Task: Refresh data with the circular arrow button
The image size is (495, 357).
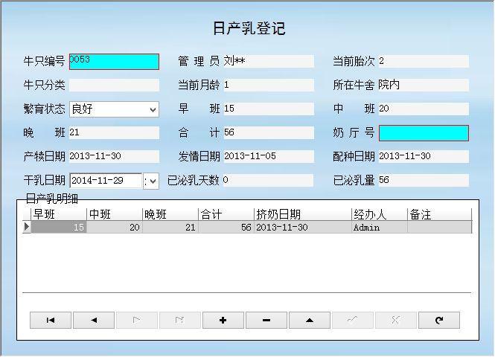Action: click(x=439, y=320)
